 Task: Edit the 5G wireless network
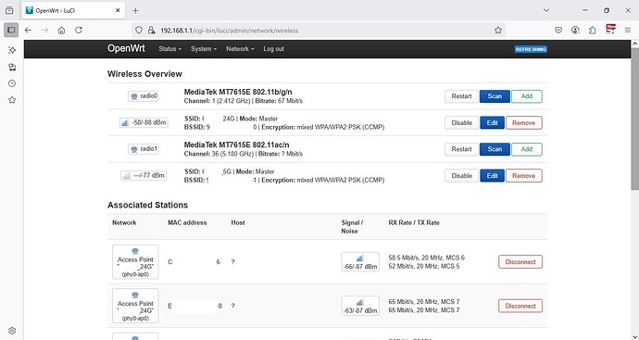[493, 176]
